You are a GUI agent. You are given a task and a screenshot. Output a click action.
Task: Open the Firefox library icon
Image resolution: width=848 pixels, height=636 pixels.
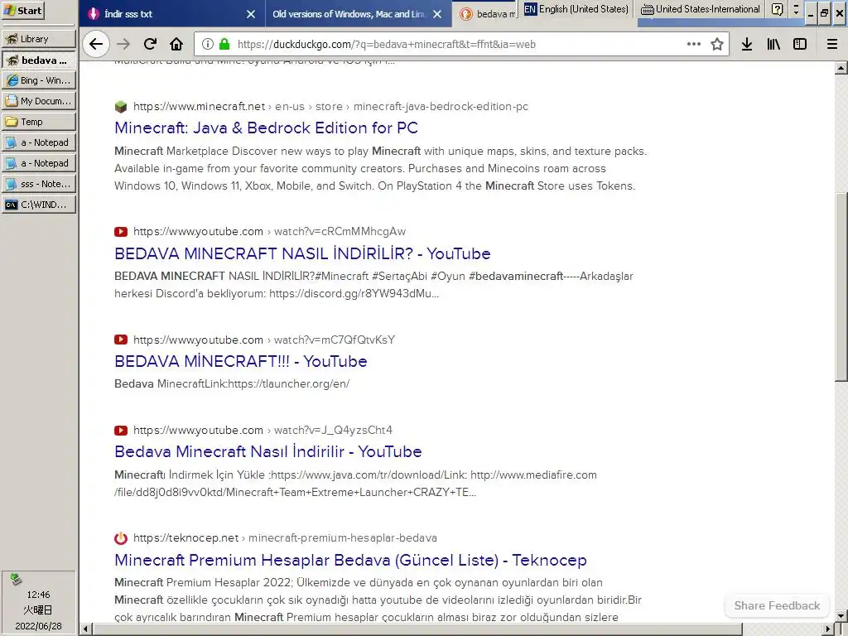pos(773,44)
